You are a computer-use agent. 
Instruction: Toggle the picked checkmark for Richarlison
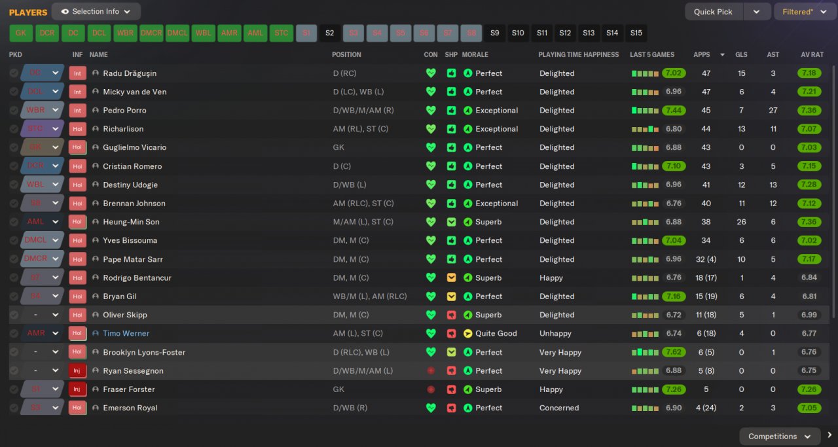tap(14, 129)
